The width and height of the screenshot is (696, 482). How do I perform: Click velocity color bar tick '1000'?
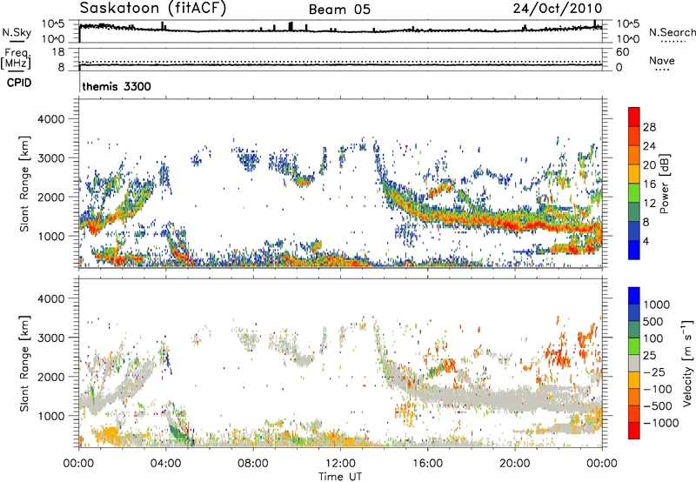pyautogui.click(x=656, y=305)
